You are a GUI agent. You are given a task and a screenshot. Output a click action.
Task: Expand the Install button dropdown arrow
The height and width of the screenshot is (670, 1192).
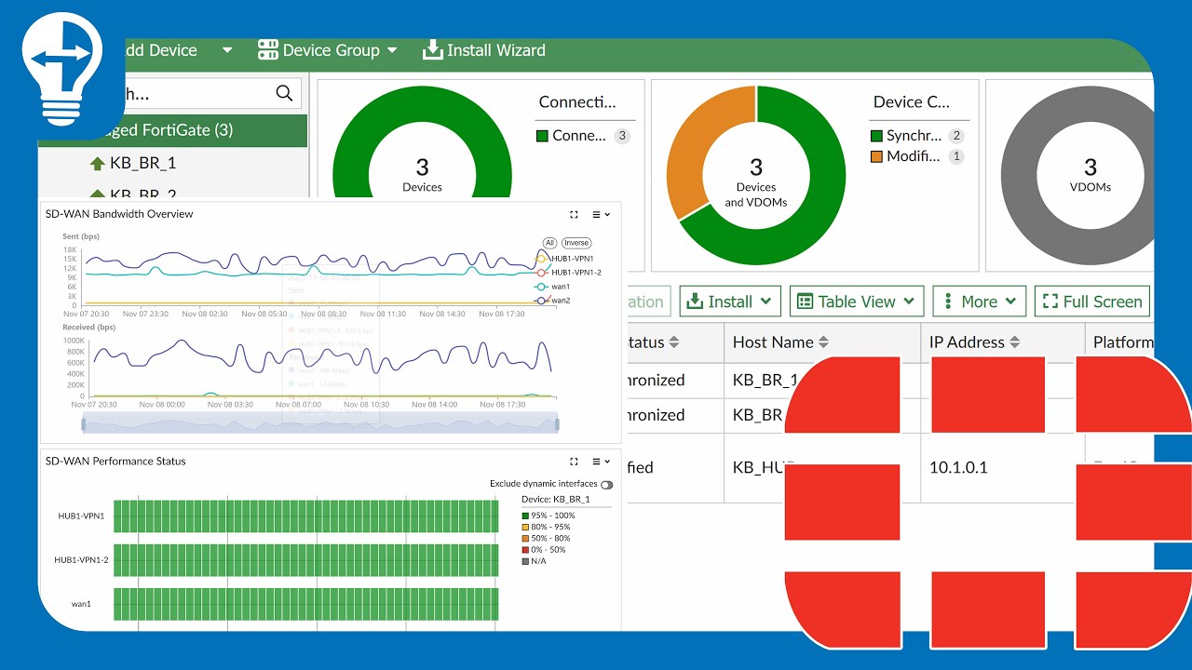click(x=765, y=301)
